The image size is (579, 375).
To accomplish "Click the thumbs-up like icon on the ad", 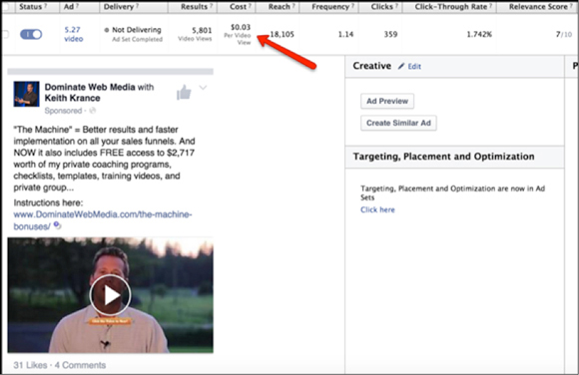I will pyautogui.click(x=184, y=93).
